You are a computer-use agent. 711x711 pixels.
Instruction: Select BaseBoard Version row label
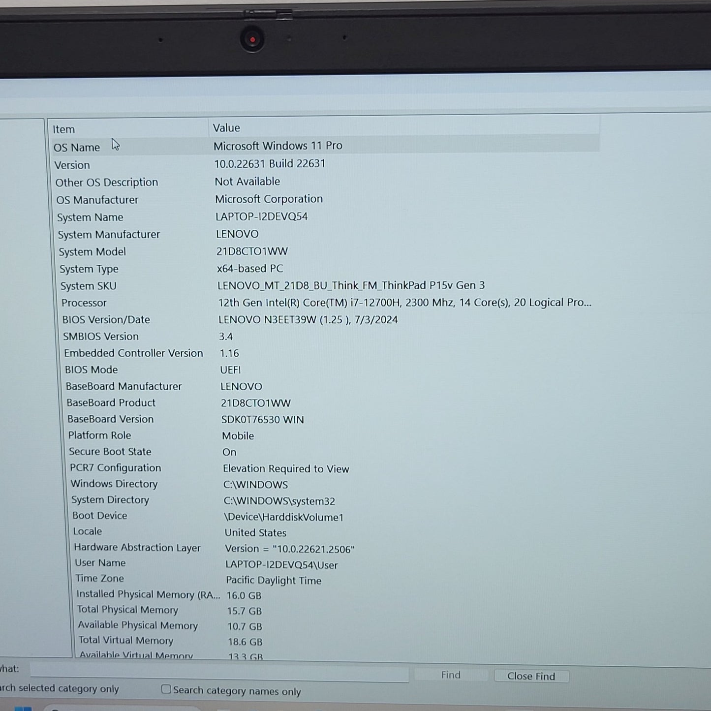click(x=111, y=419)
